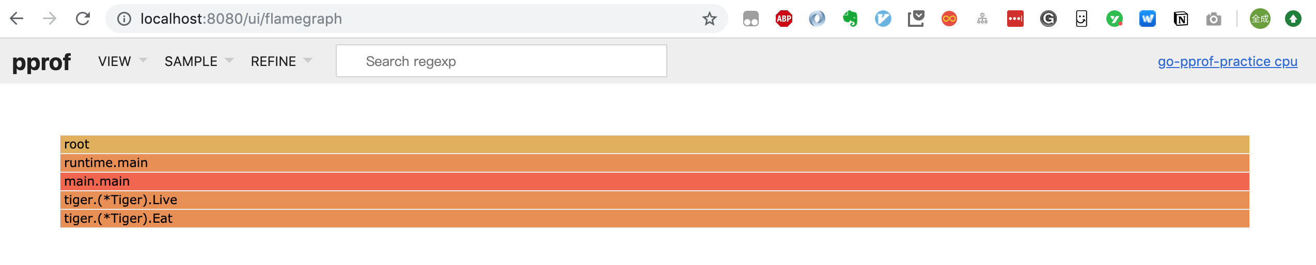Go back using the browser arrow
The width and height of the screenshot is (1316, 265).
(17, 19)
